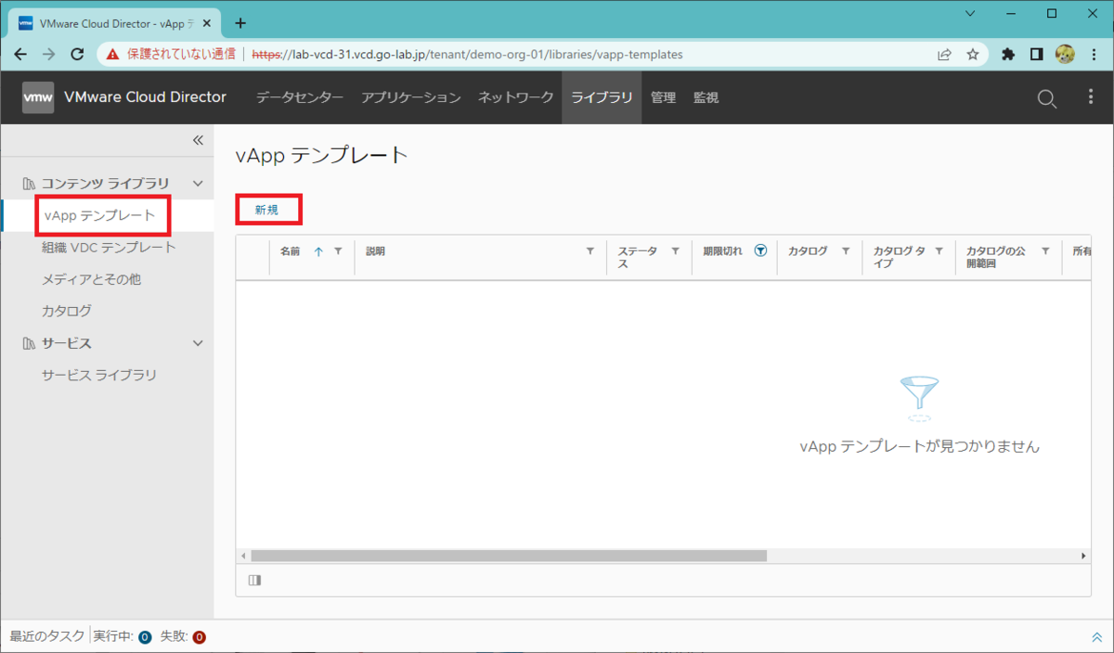Expand the recent tasks panel chevrons
The image size is (1114, 653).
1096,637
